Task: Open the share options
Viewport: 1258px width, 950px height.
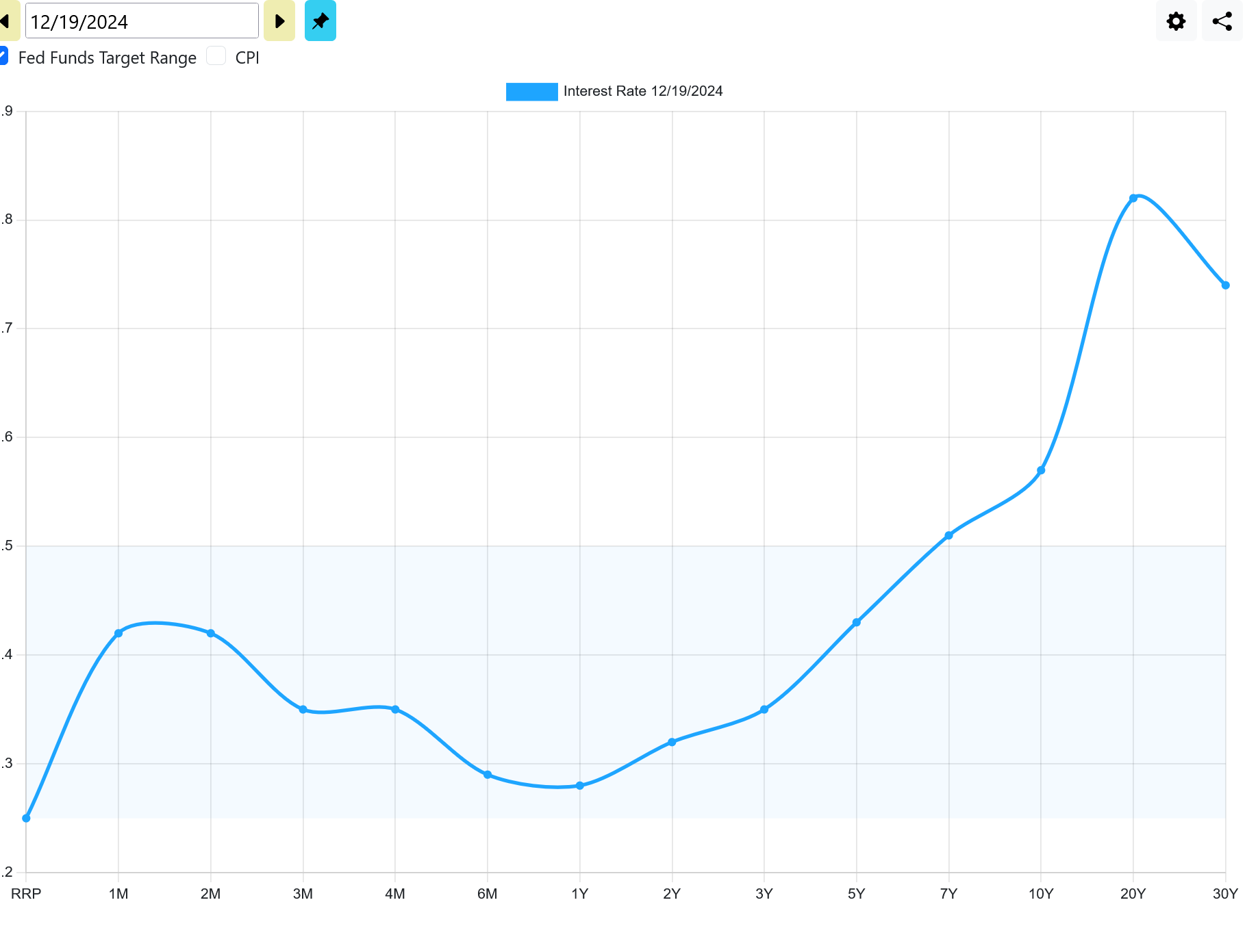Action: pos(1222,21)
